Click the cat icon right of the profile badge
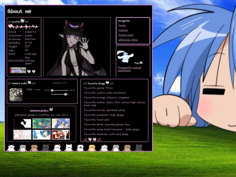The height and width of the screenshot is (177, 236). pos(29,71)
